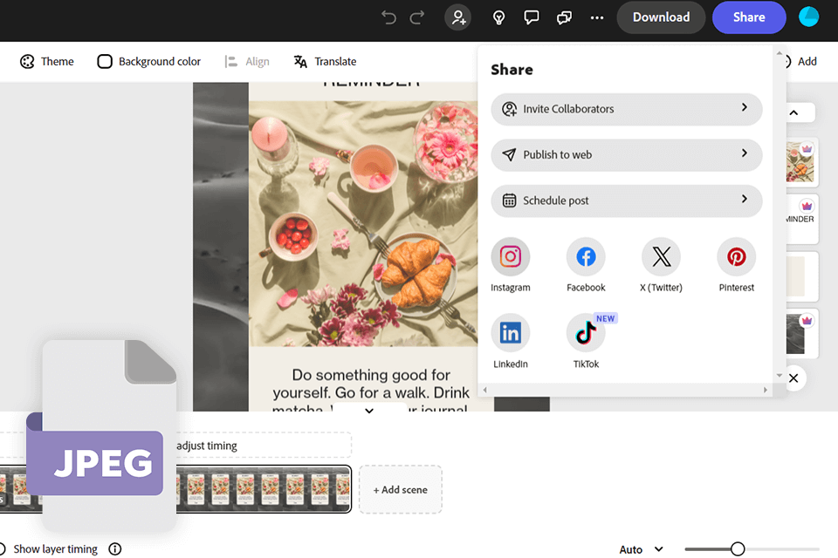Screen dimensions: 838x558
Task: Click the adjust timing label
Action: [x=207, y=446]
